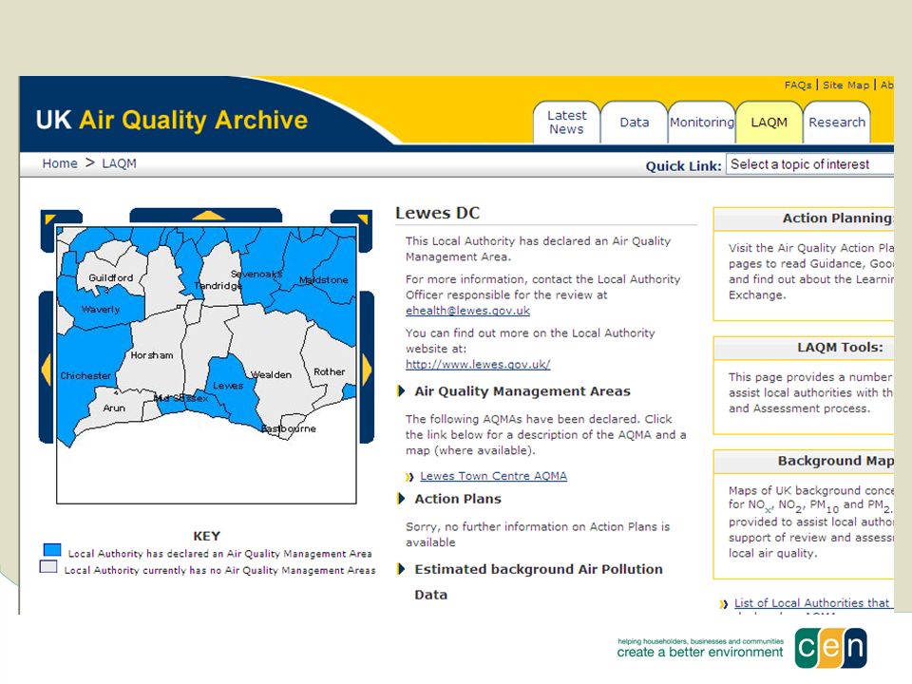Open the Quick Link topic dropdown
Image resolution: width=912 pixels, height=684 pixels.
809,164
